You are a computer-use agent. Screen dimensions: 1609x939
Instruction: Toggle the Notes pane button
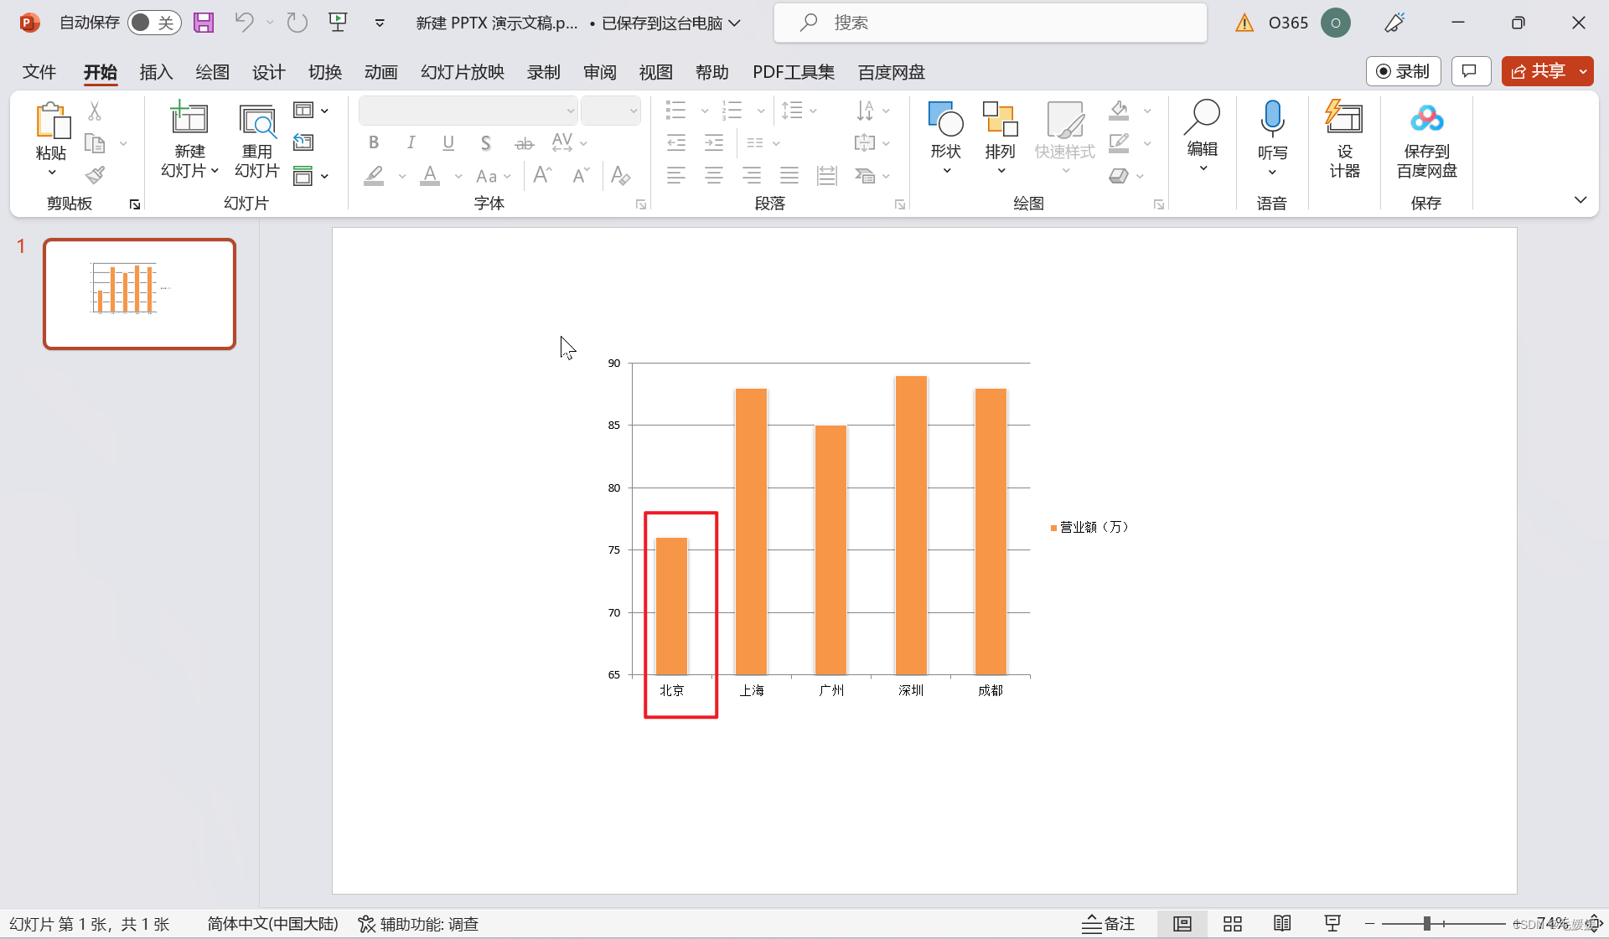tap(1108, 923)
